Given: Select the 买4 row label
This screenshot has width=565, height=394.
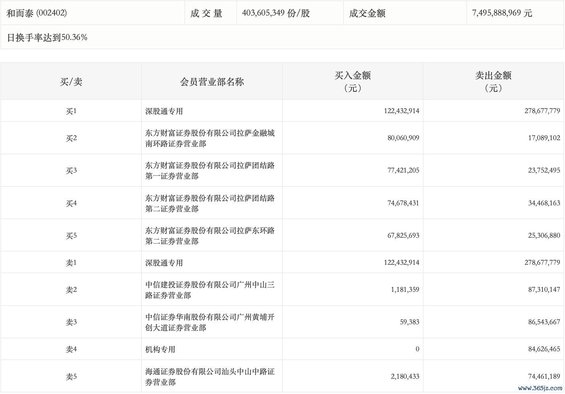Looking at the screenshot, I should pyautogui.click(x=71, y=203).
